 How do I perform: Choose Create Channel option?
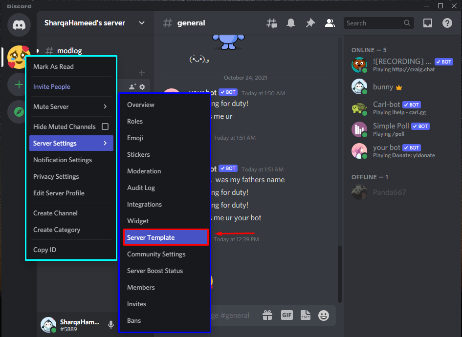(71, 213)
